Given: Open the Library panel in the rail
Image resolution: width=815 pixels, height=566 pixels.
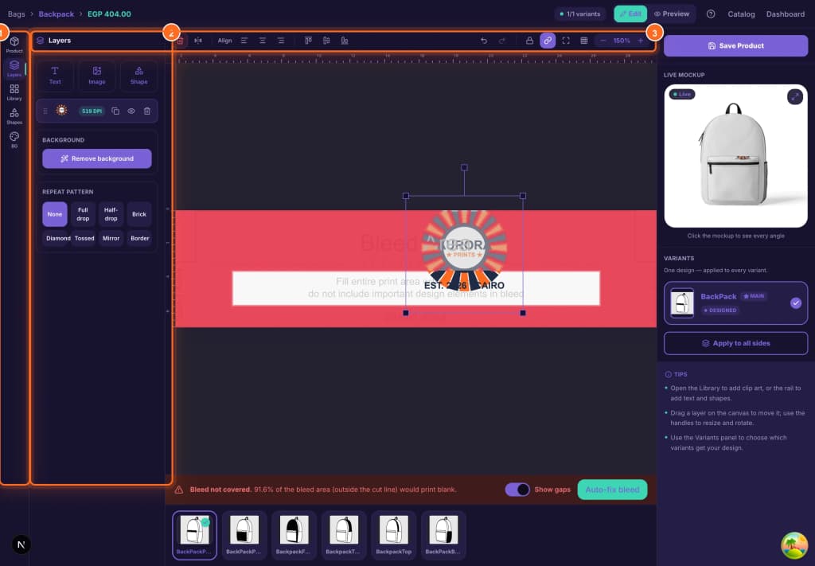Looking at the screenshot, I should [x=14, y=92].
